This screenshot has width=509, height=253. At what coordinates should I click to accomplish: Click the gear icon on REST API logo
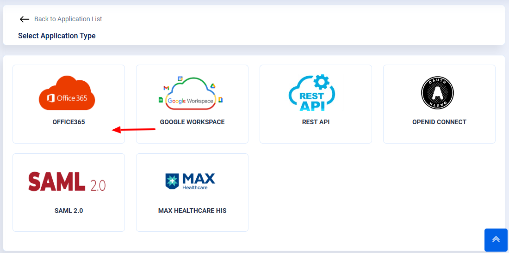[x=321, y=83]
